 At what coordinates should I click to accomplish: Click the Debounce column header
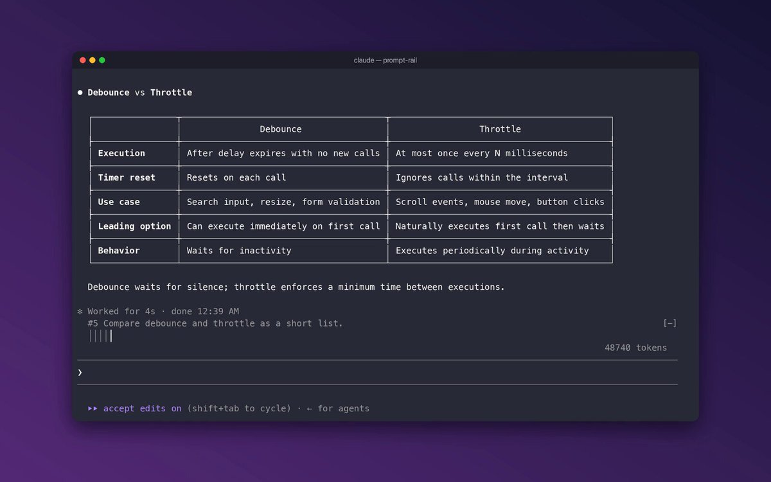[x=281, y=129]
